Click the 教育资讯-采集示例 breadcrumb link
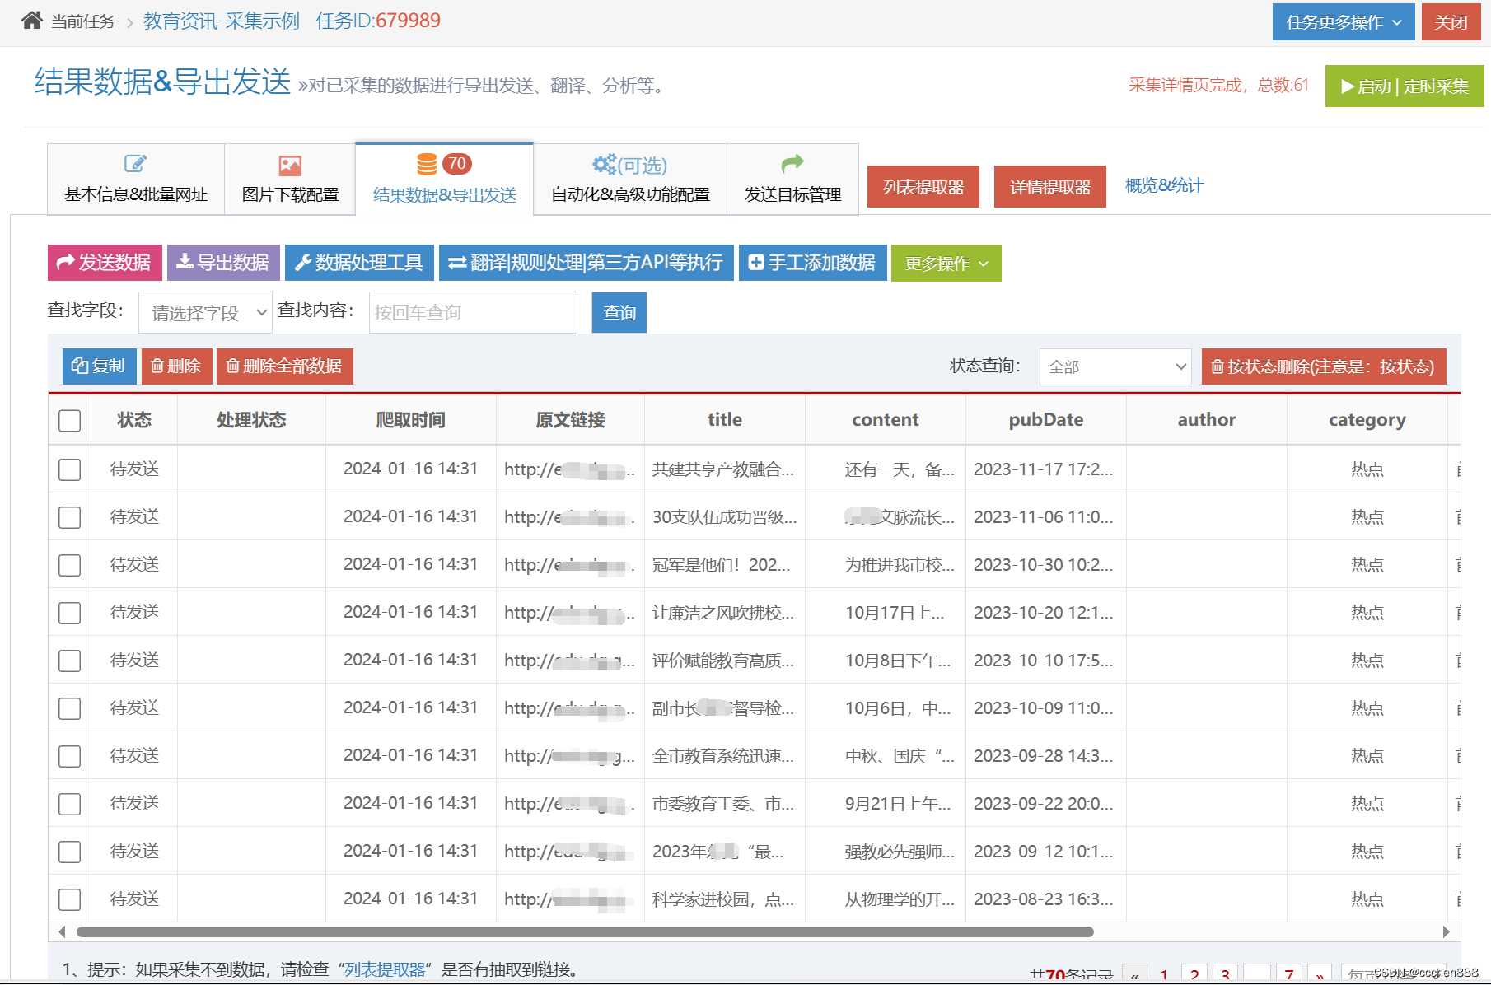Viewport: 1491px width, 985px height. (222, 21)
